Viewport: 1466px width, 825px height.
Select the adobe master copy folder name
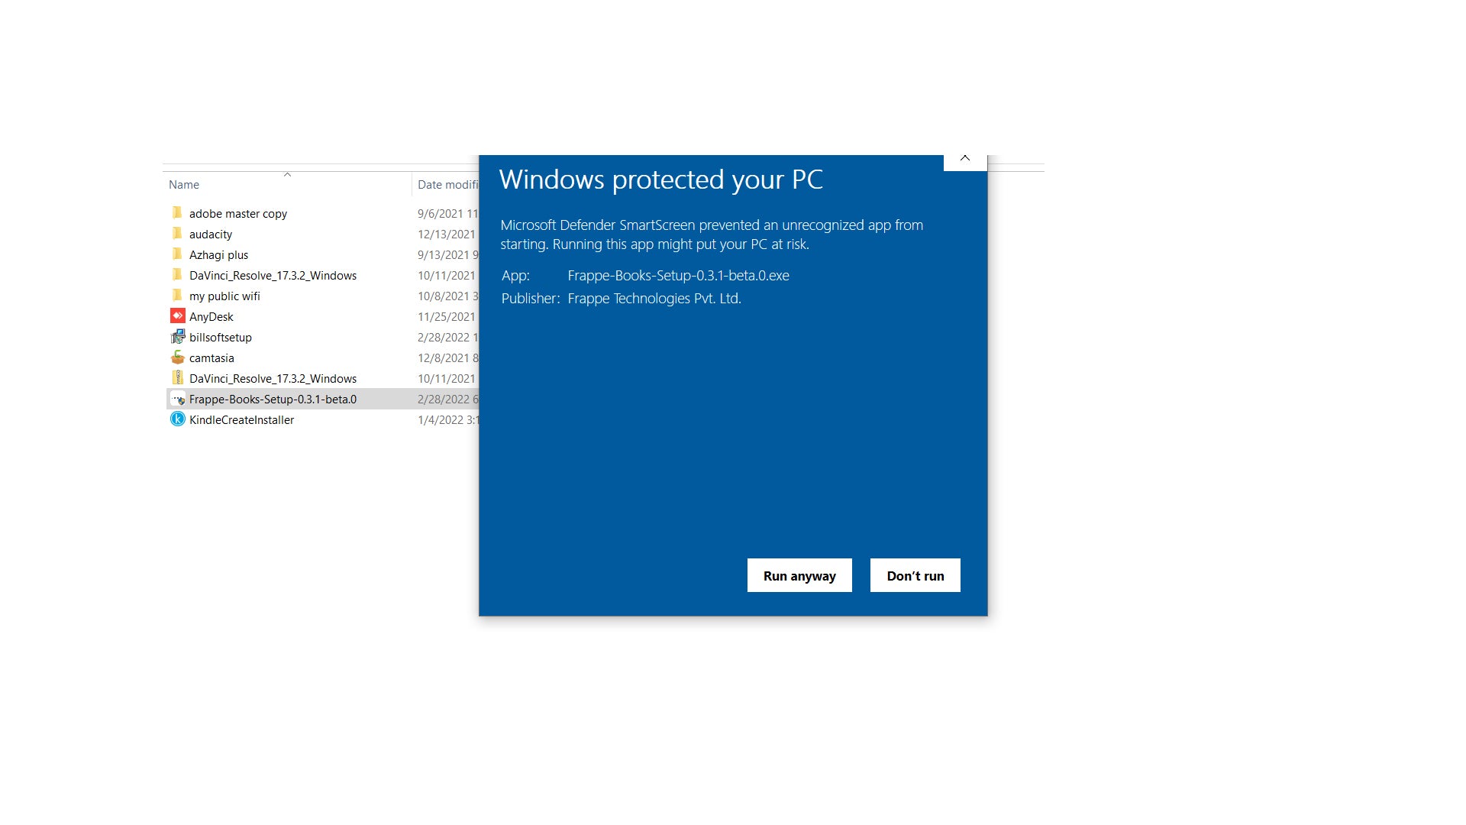(x=238, y=214)
